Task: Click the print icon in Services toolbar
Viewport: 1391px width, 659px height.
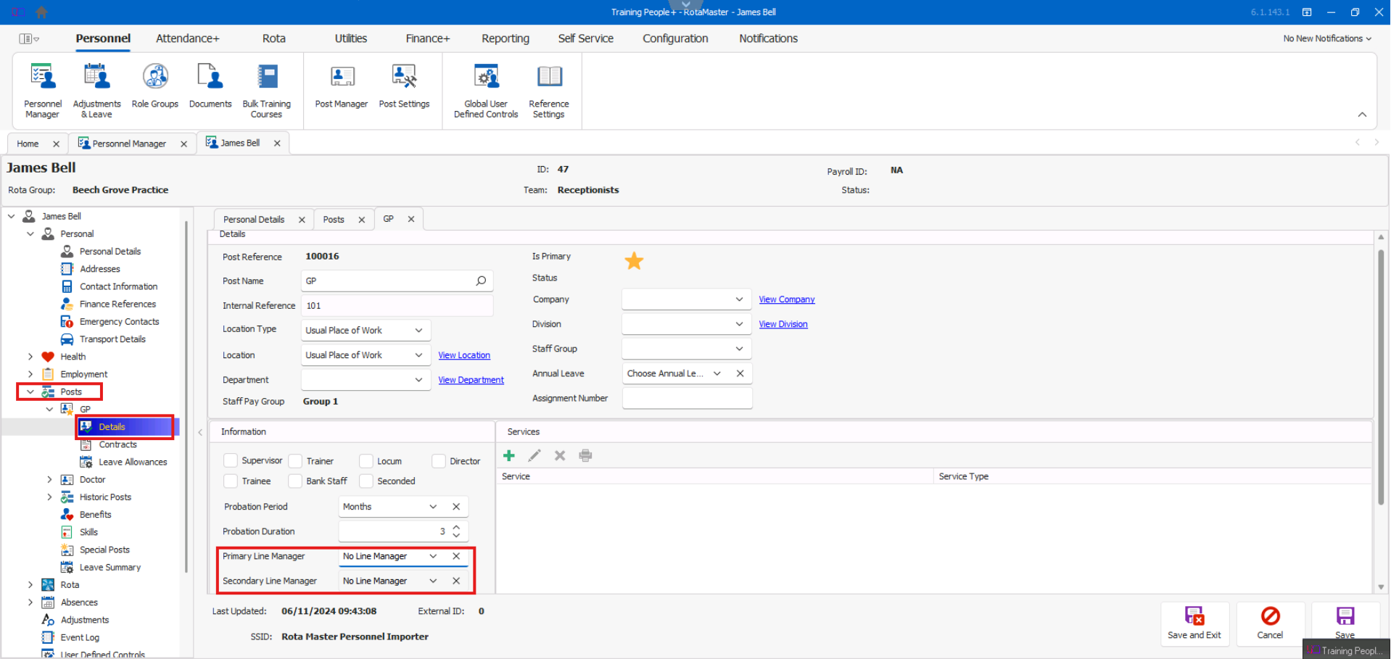Action: point(585,455)
